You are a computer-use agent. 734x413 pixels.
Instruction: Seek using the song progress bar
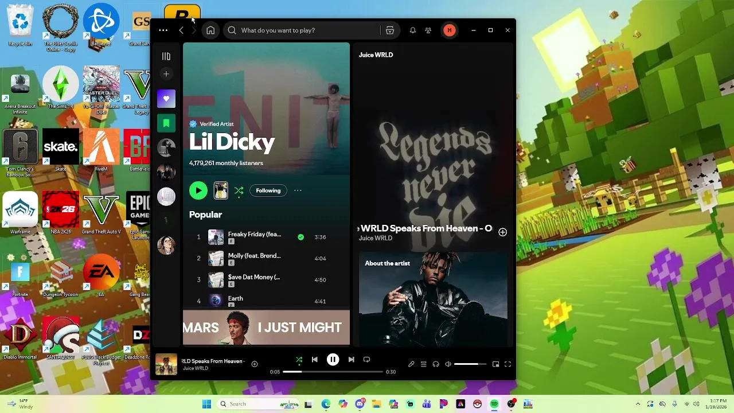pos(333,372)
